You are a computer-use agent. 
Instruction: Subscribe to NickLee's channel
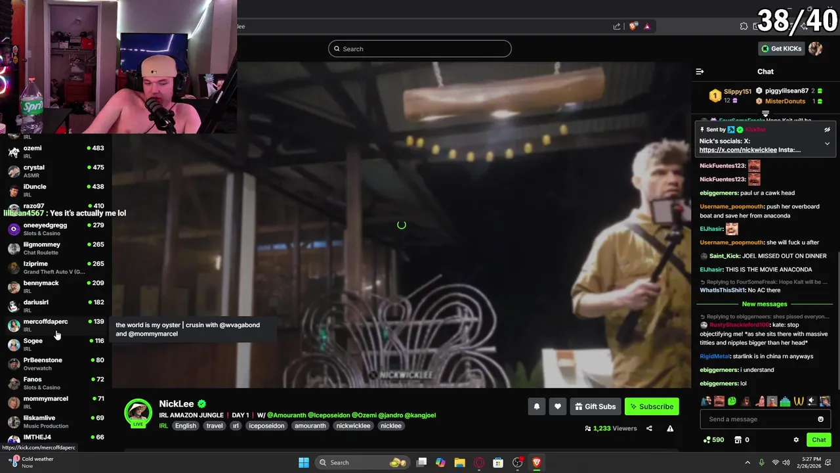(x=652, y=407)
